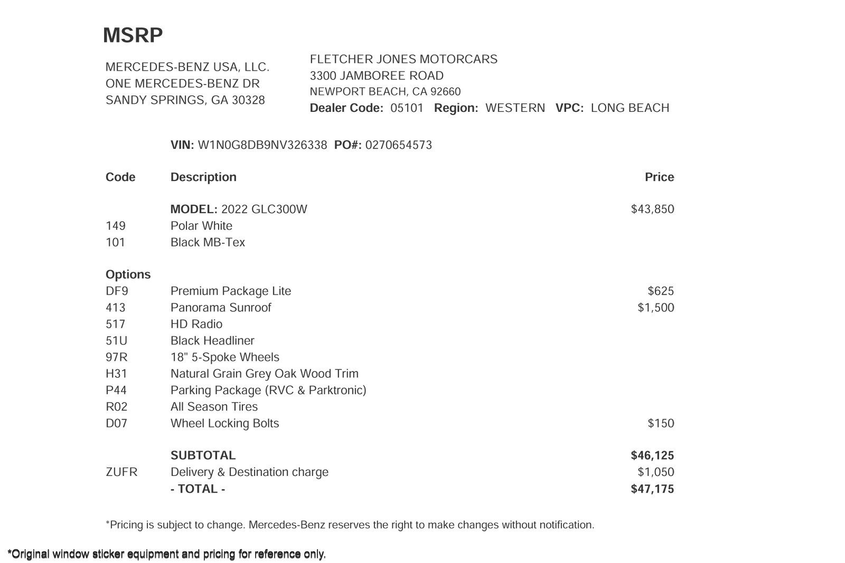
Task: Click the Premium Package Lite option
Action: [230, 291]
